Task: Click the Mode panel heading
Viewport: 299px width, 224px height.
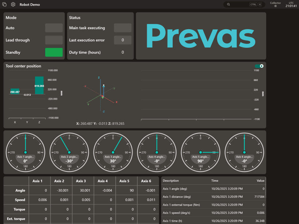Action: click(11, 18)
